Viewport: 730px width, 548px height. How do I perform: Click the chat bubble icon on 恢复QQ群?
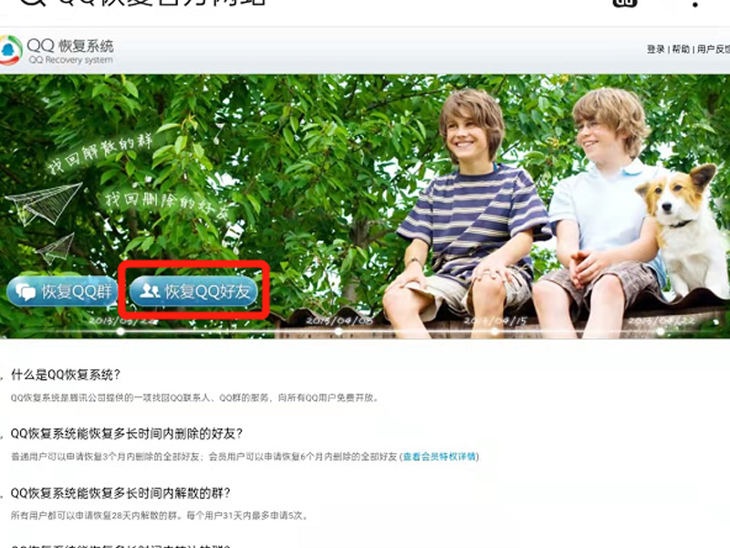click(x=26, y=291)
